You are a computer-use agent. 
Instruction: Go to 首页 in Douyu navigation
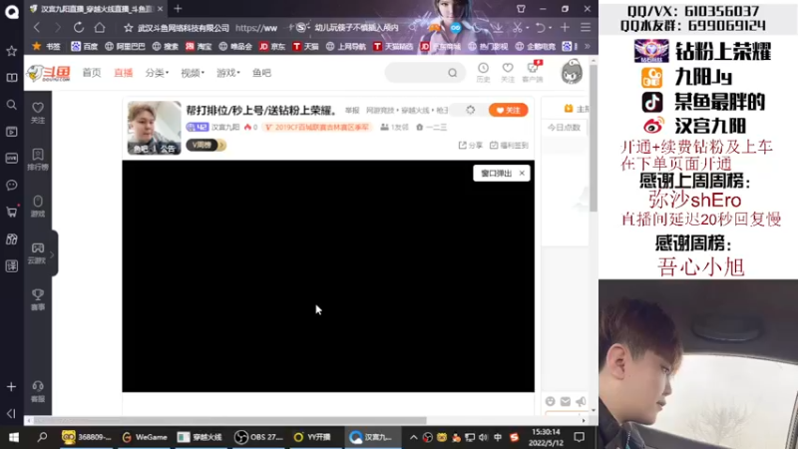[92, 73]
